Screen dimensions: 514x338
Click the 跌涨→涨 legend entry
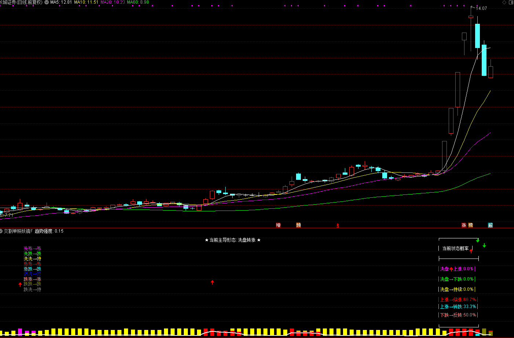[x=32, y=279]
